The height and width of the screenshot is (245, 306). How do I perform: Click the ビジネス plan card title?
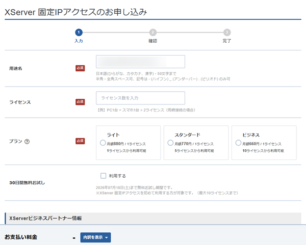pyautogui.click(x=251, y=135)
